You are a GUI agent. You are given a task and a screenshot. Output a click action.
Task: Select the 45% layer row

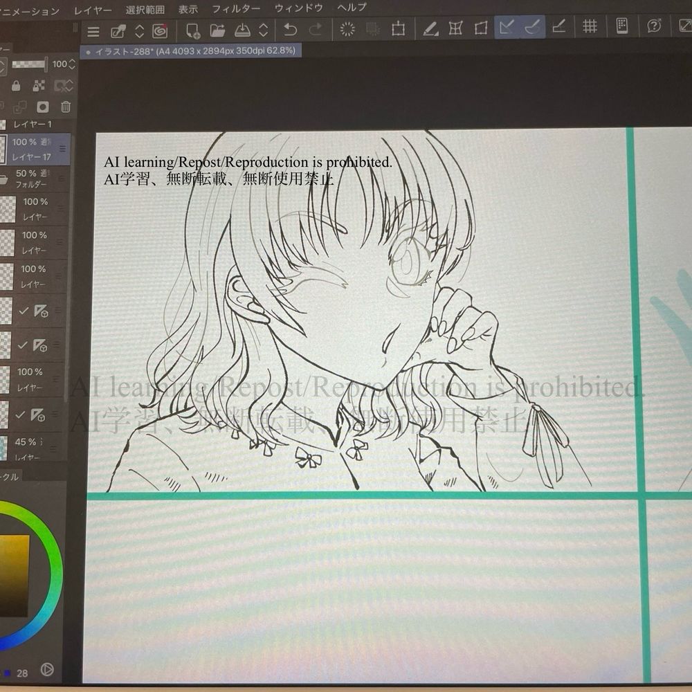(x=33, y=448)
